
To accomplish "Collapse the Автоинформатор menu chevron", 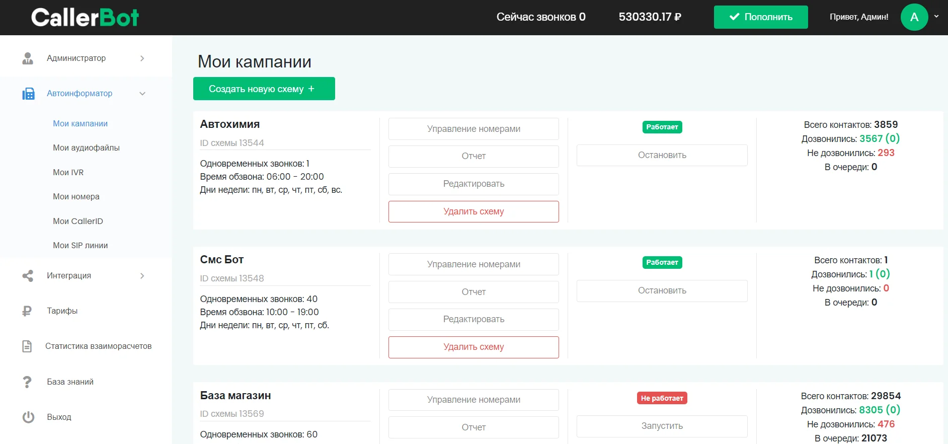I will (142, 94).
